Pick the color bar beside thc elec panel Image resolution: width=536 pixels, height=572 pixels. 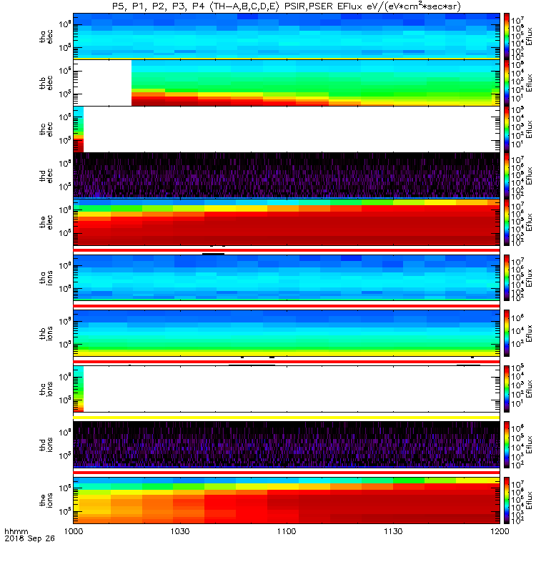[x=507, y=129]
